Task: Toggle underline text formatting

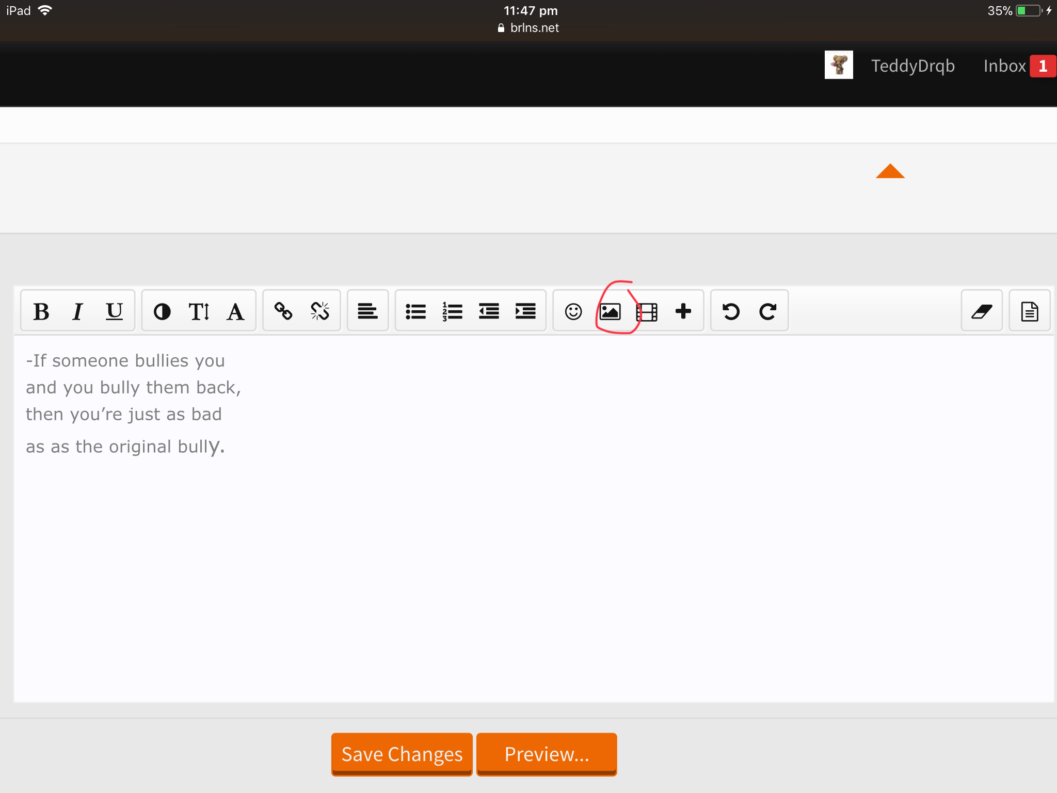Action: pos(114,311)
